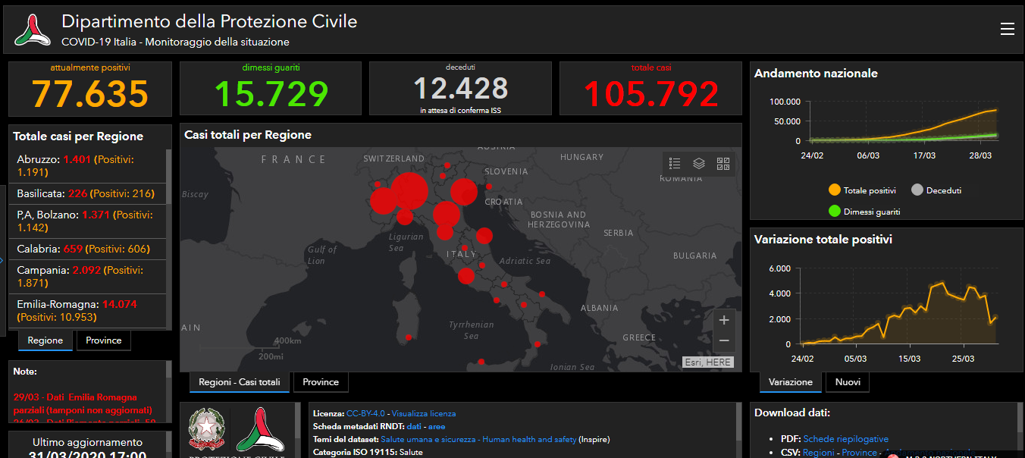Select the largest red bubble over Lombardy
The width and height of the screenshot is (1025, 458).
tap(409, 190)
